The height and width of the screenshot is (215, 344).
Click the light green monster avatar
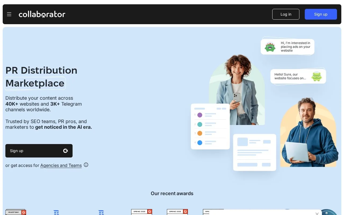(317, 76)
